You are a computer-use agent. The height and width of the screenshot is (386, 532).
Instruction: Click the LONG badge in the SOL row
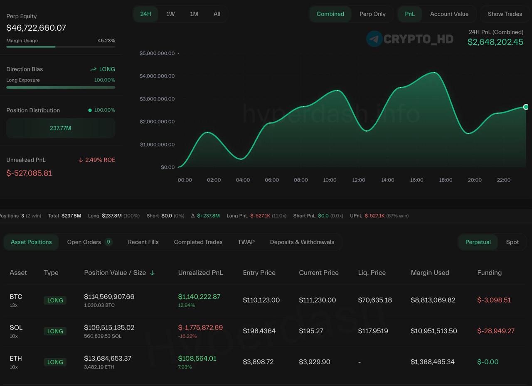click(55, 331)
